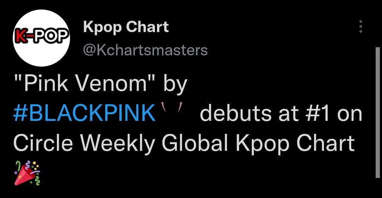382x198 pixels.
Task: Click the party popper emoji
Action: [x=27, y=173]
